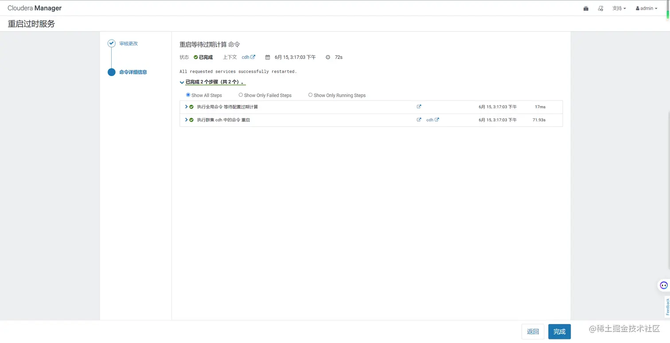Open the chatbot assistant icon
The width and height of the screenshot is (670, 343).
click(663, 285)
